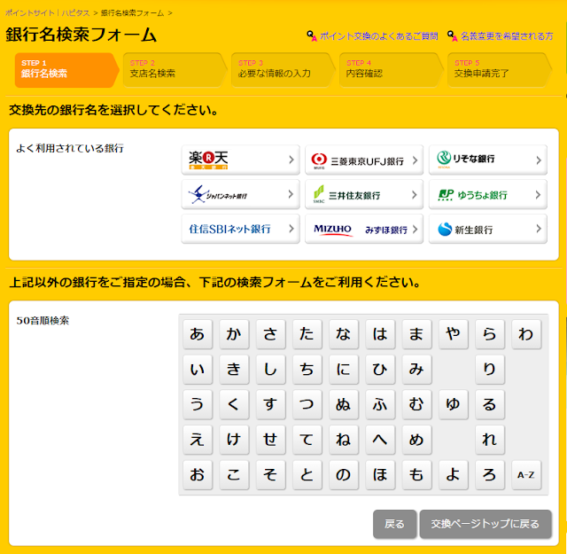Select the ぬ kana key

point(344,404)
